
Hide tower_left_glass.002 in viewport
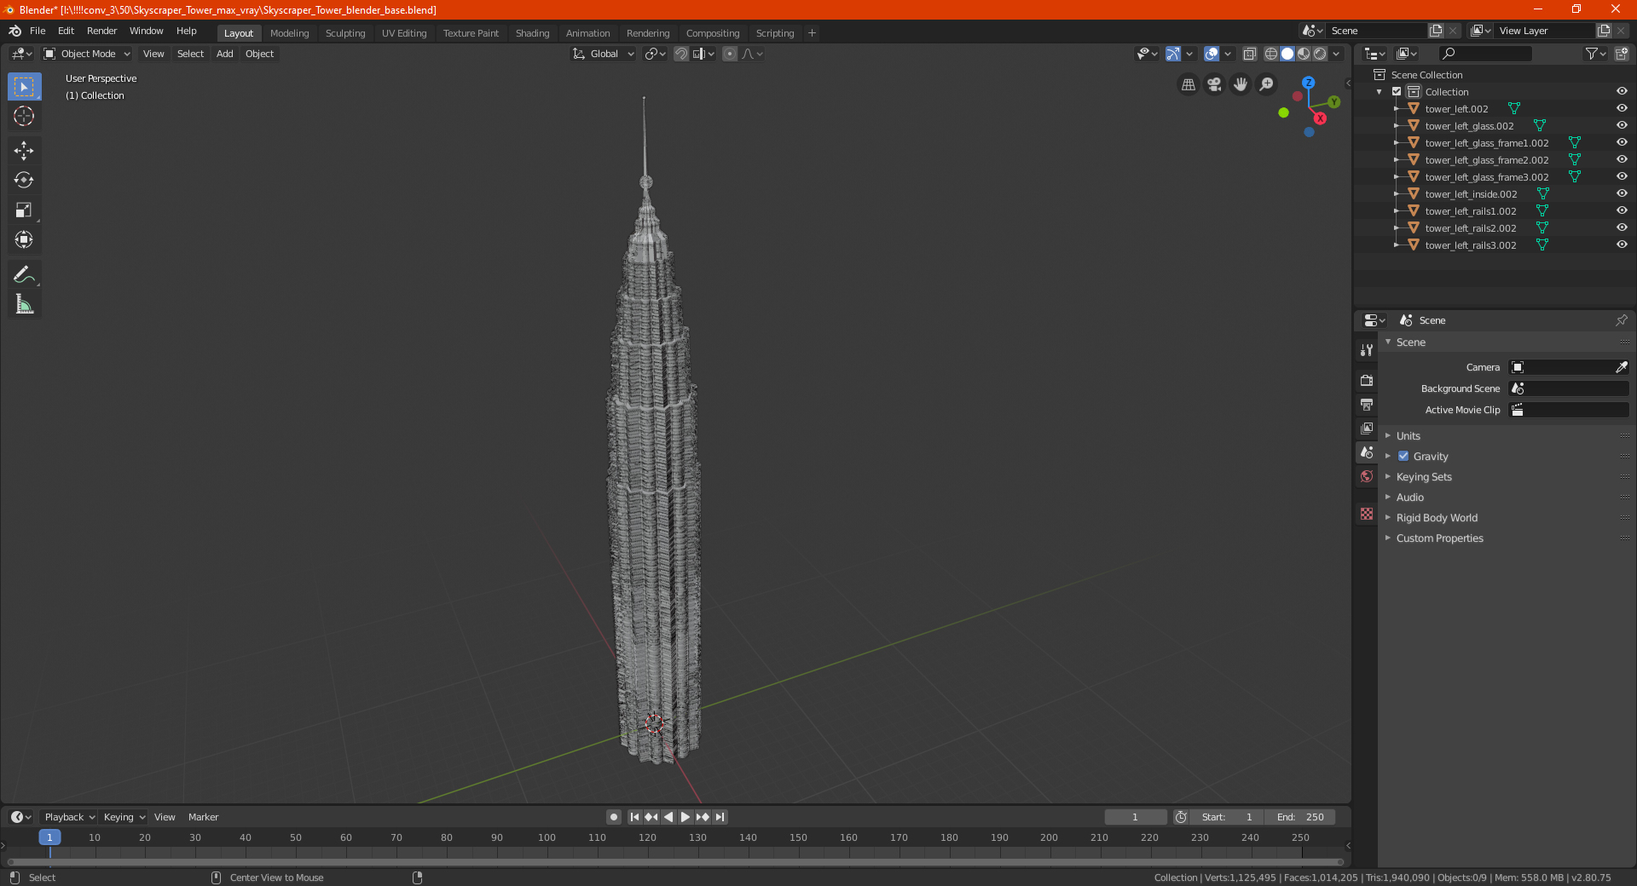pyautogui.click(x=1622, y=126)
